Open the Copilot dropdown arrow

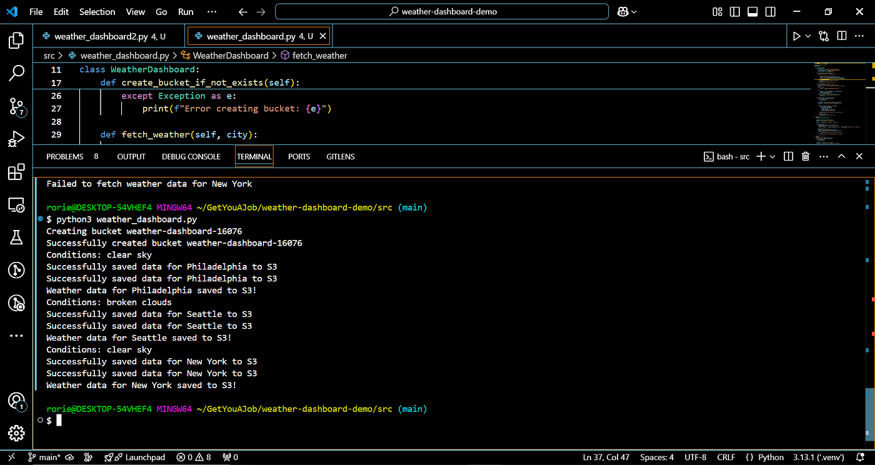(x=634, y=12)
